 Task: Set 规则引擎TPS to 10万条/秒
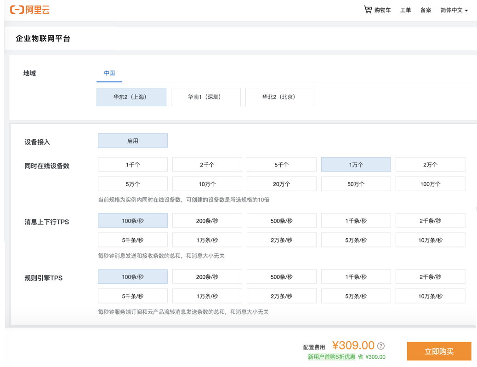click(x=431, y=296)
